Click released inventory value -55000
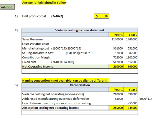Viewport: 155px width, 119px height. tap(133, 103)
